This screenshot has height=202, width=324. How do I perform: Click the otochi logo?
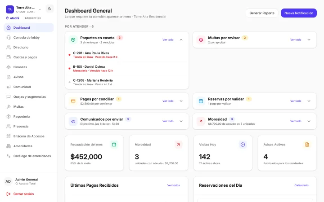(13, 18)
